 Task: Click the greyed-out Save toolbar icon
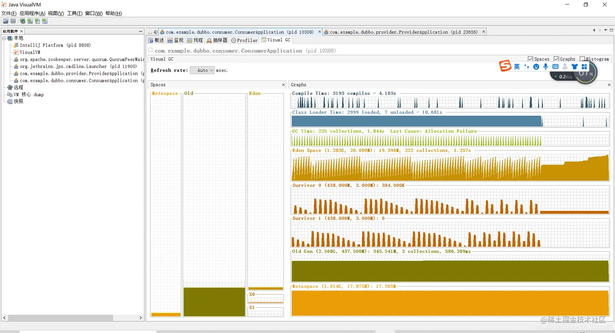click(13, 21)
